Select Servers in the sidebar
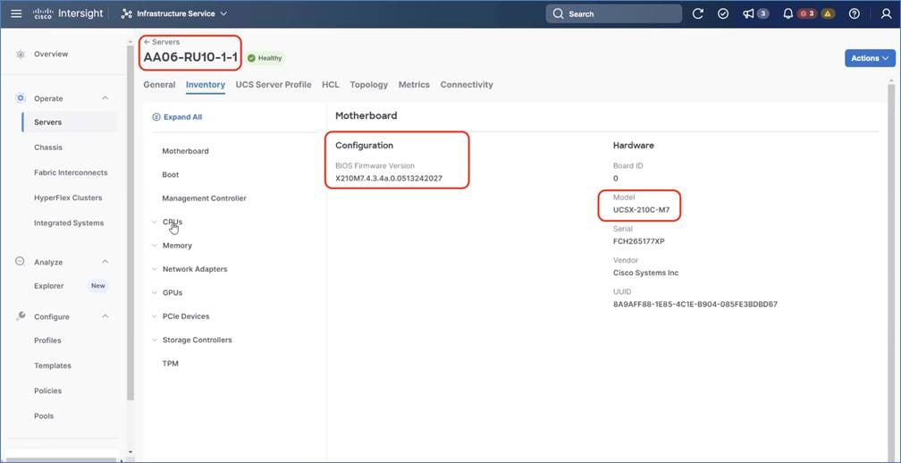The image size is (901, 463). [47, 122]
